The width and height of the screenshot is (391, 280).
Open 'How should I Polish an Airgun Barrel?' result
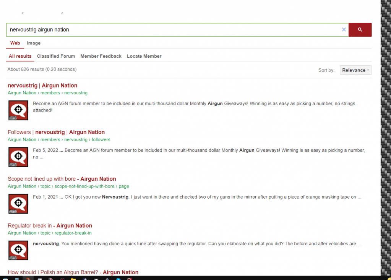coord(73,272)
